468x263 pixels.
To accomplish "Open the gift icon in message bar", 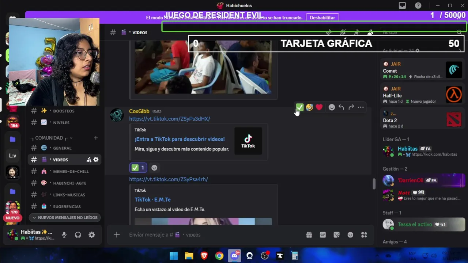I will pyautogui.click(x=309, y=235).
